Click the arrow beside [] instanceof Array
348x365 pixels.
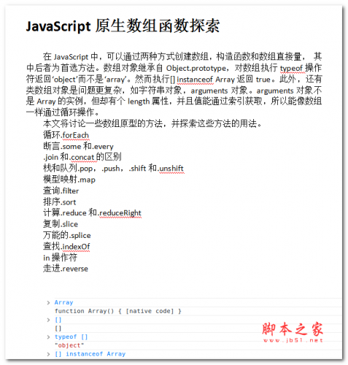click(48, 354)
